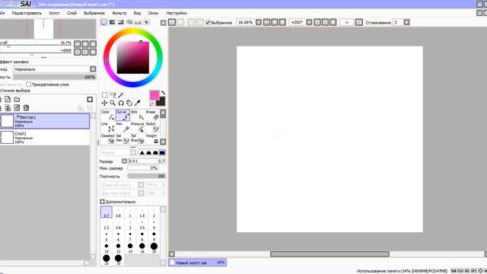This screenshot has height=274, width=487.
Task: Open the zoom percentage 16.66% dropdown
Action: point(259,22)
